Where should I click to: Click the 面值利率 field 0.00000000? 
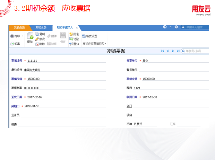(65, 88)
